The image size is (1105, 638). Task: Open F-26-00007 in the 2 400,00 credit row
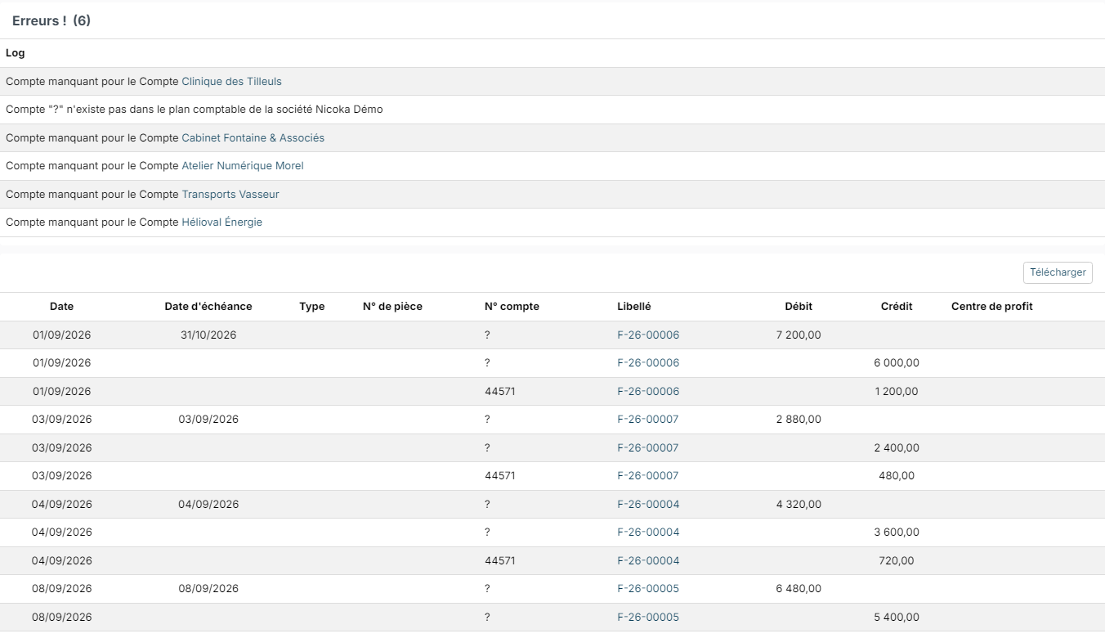click(648, 447)
